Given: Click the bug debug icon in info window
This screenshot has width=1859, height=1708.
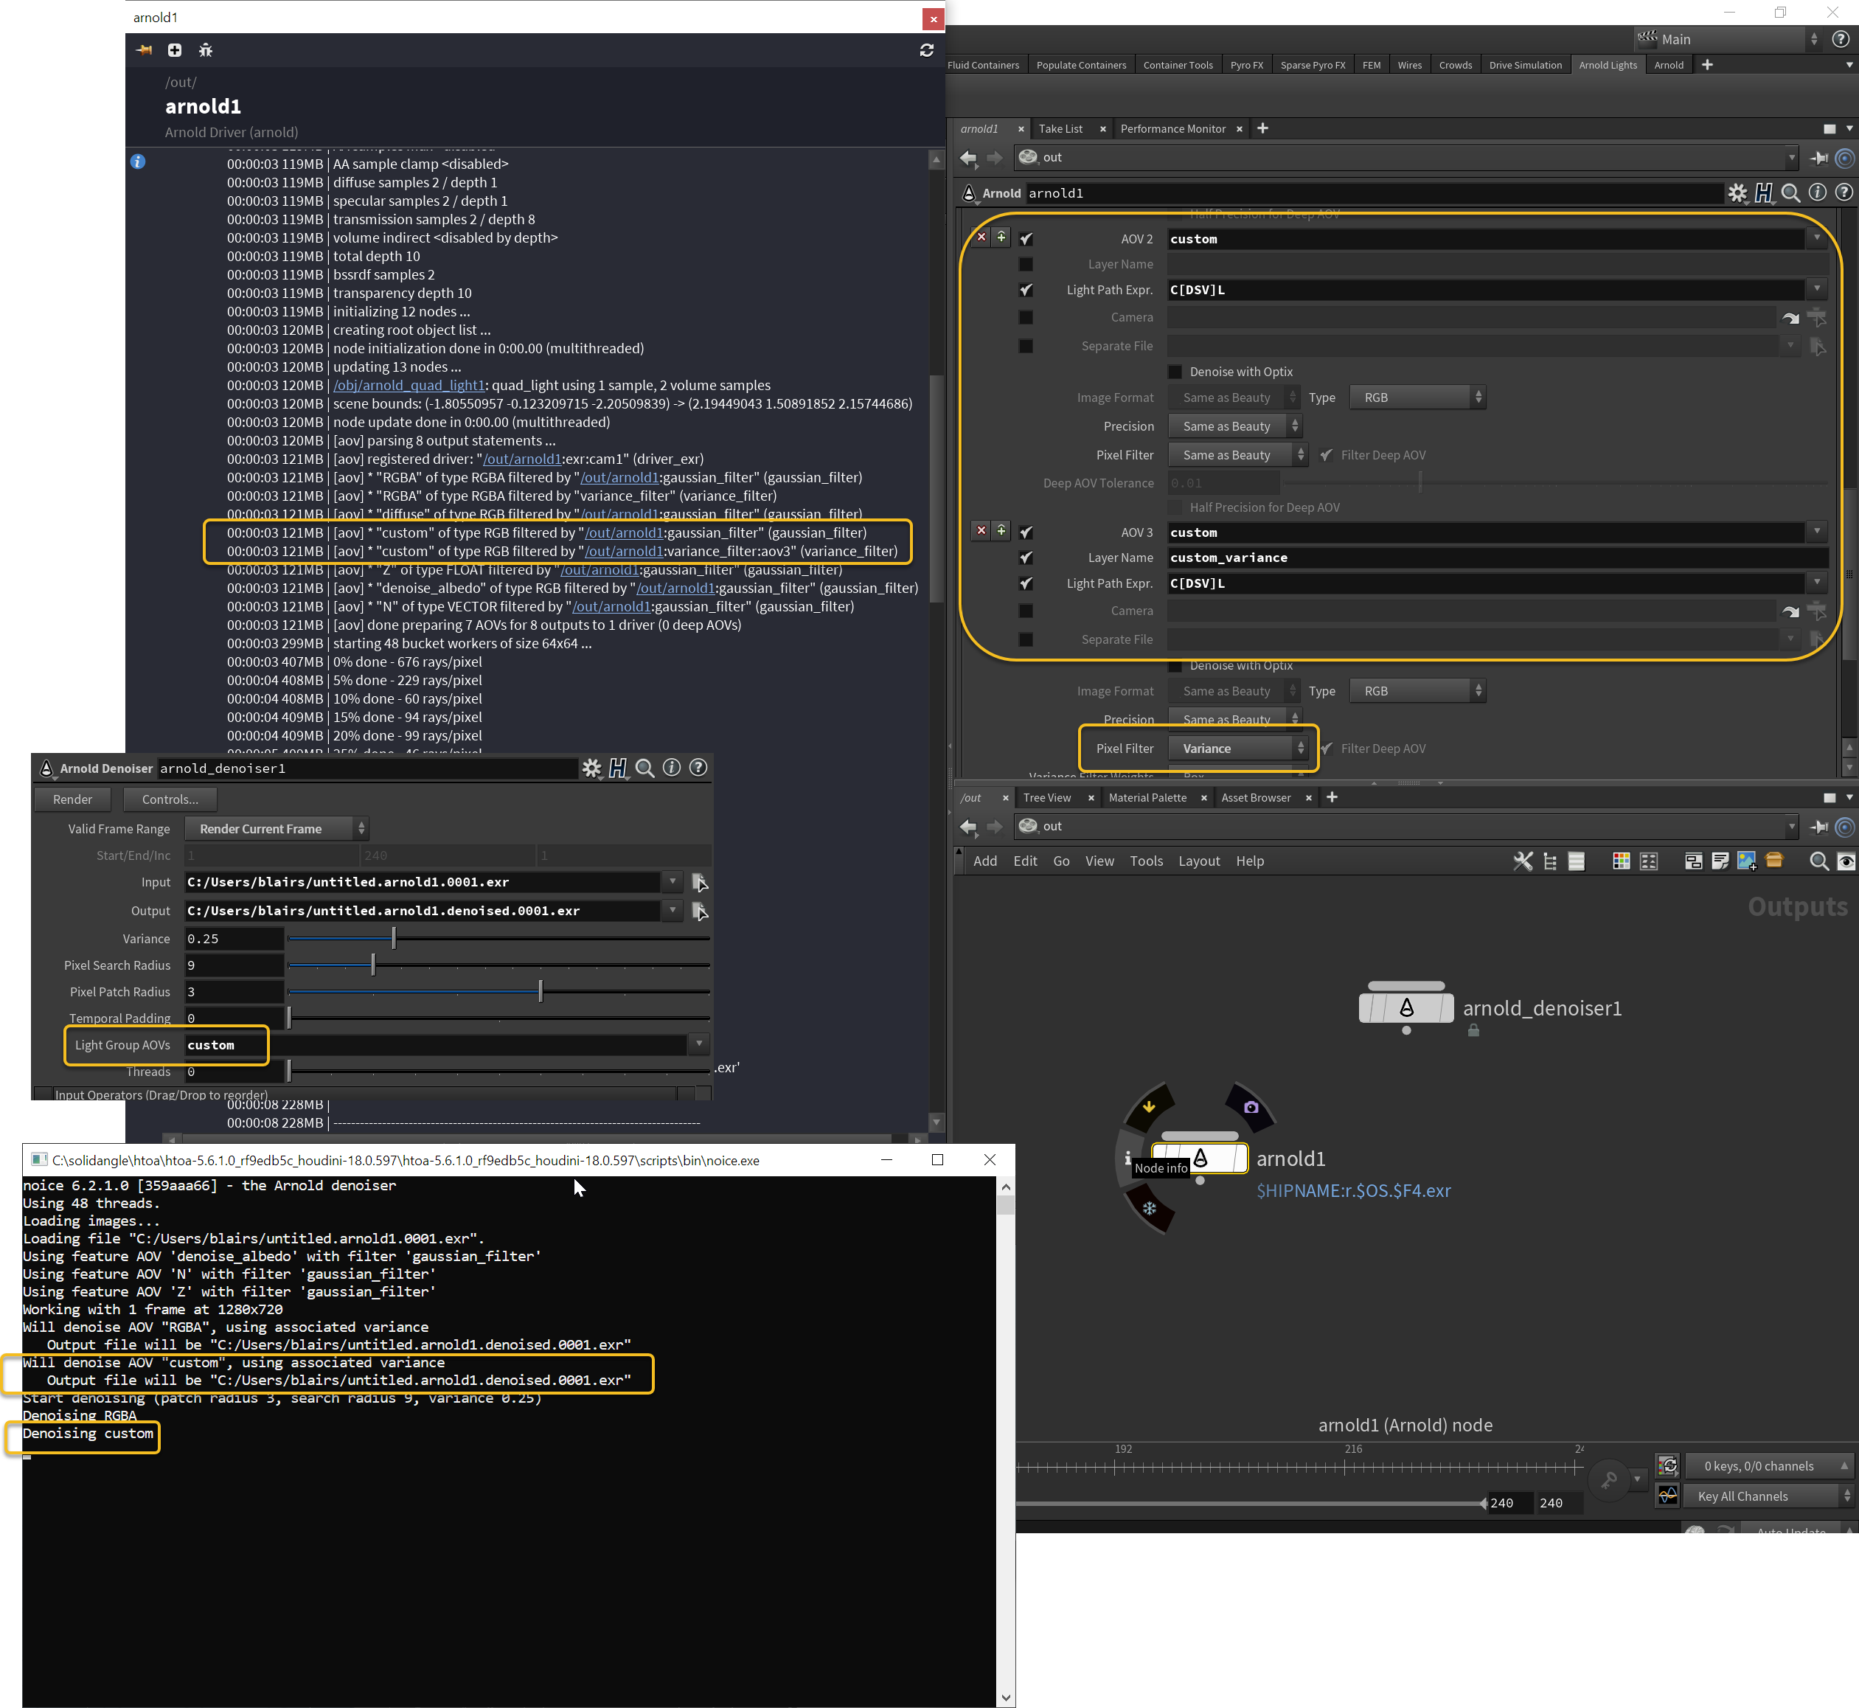Looking at the screenshot, I should coord(205,50).
